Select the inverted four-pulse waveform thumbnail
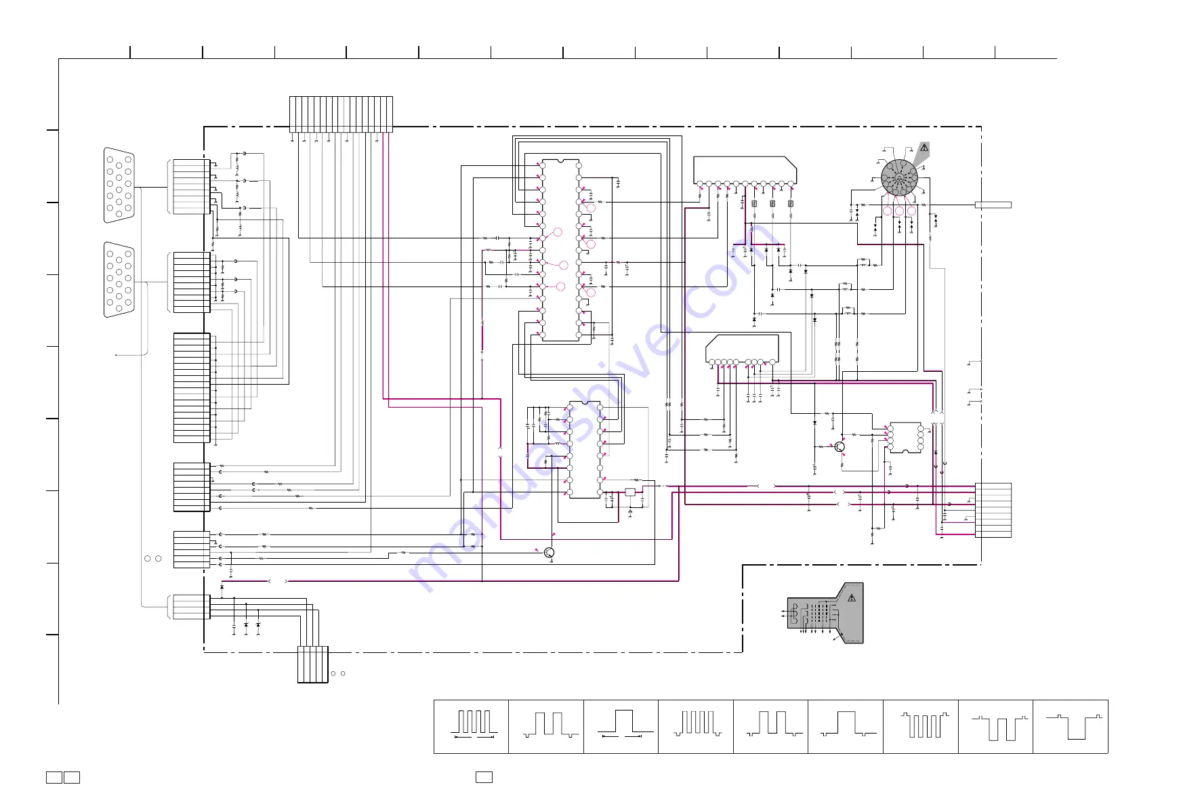1181x806 pixels. click(x=921, y=726)
